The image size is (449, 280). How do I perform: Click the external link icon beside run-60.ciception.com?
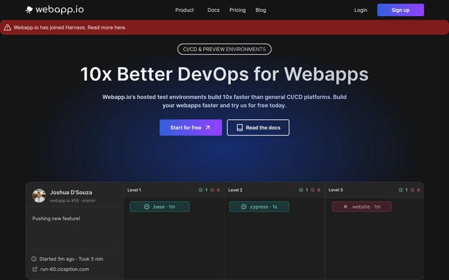[x=35, y=269]
